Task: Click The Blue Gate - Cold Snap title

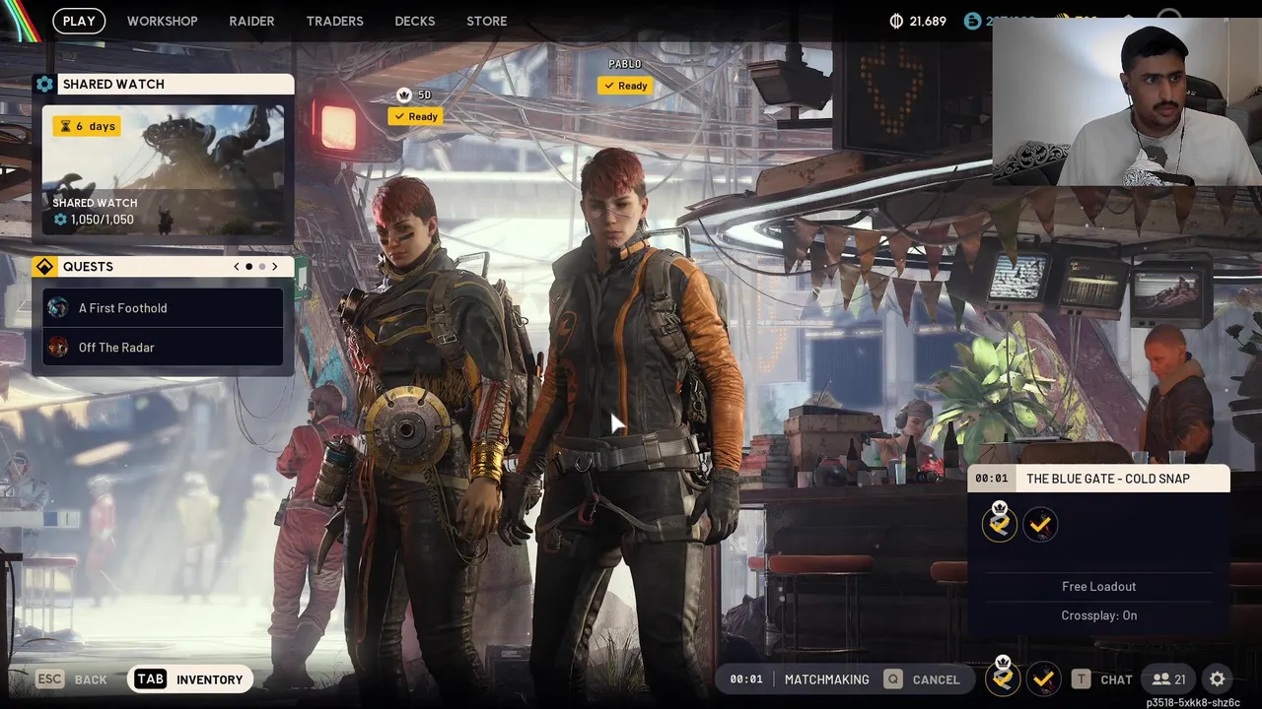Action: tap(1108, 479)
